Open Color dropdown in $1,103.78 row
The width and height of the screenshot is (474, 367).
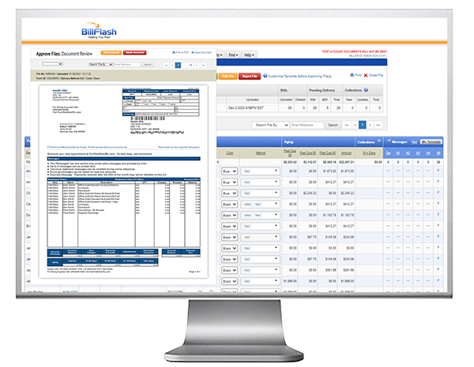(229, 215)
